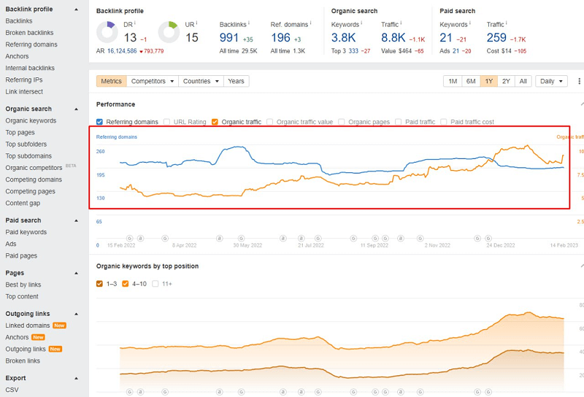The width and height of the screenshot is (584, 397).
Task: Open the Countries dropdown
Action: 201,81
